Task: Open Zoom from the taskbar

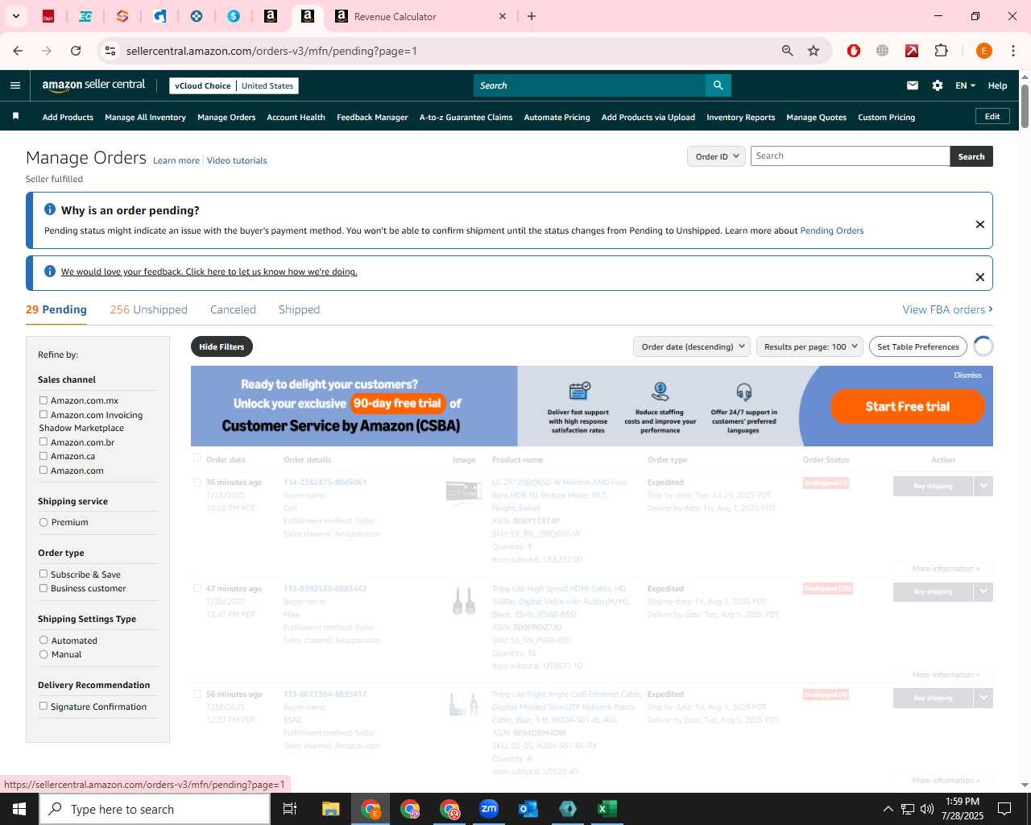Action: 489,809
